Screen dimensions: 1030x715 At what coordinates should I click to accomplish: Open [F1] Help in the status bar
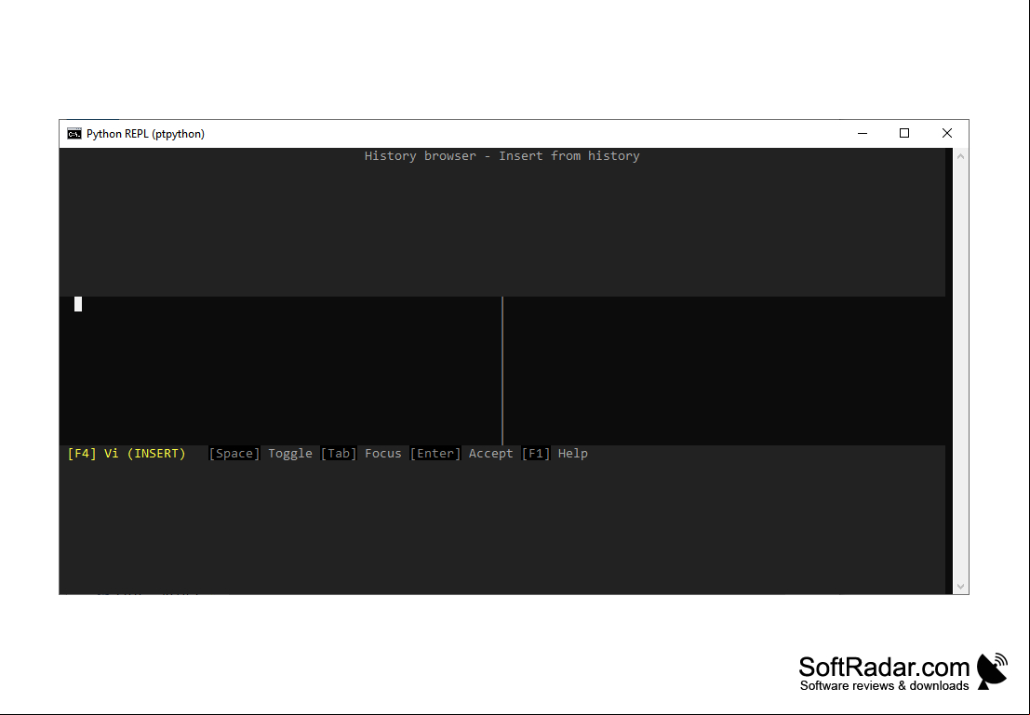555,454
